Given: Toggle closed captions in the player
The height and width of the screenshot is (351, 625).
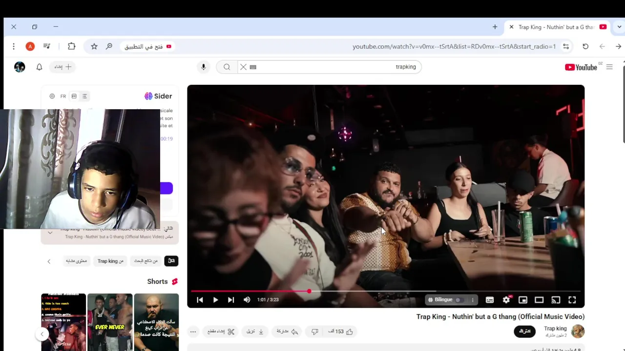Looking at the screenshot, I should pyautogui.click(x=490, y=300).
